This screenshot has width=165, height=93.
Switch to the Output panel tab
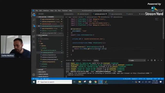pos(78,60)
